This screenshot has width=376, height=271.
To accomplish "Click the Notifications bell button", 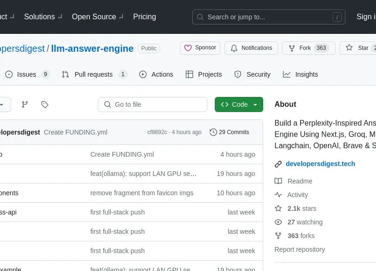I will (x=251, y=48).
